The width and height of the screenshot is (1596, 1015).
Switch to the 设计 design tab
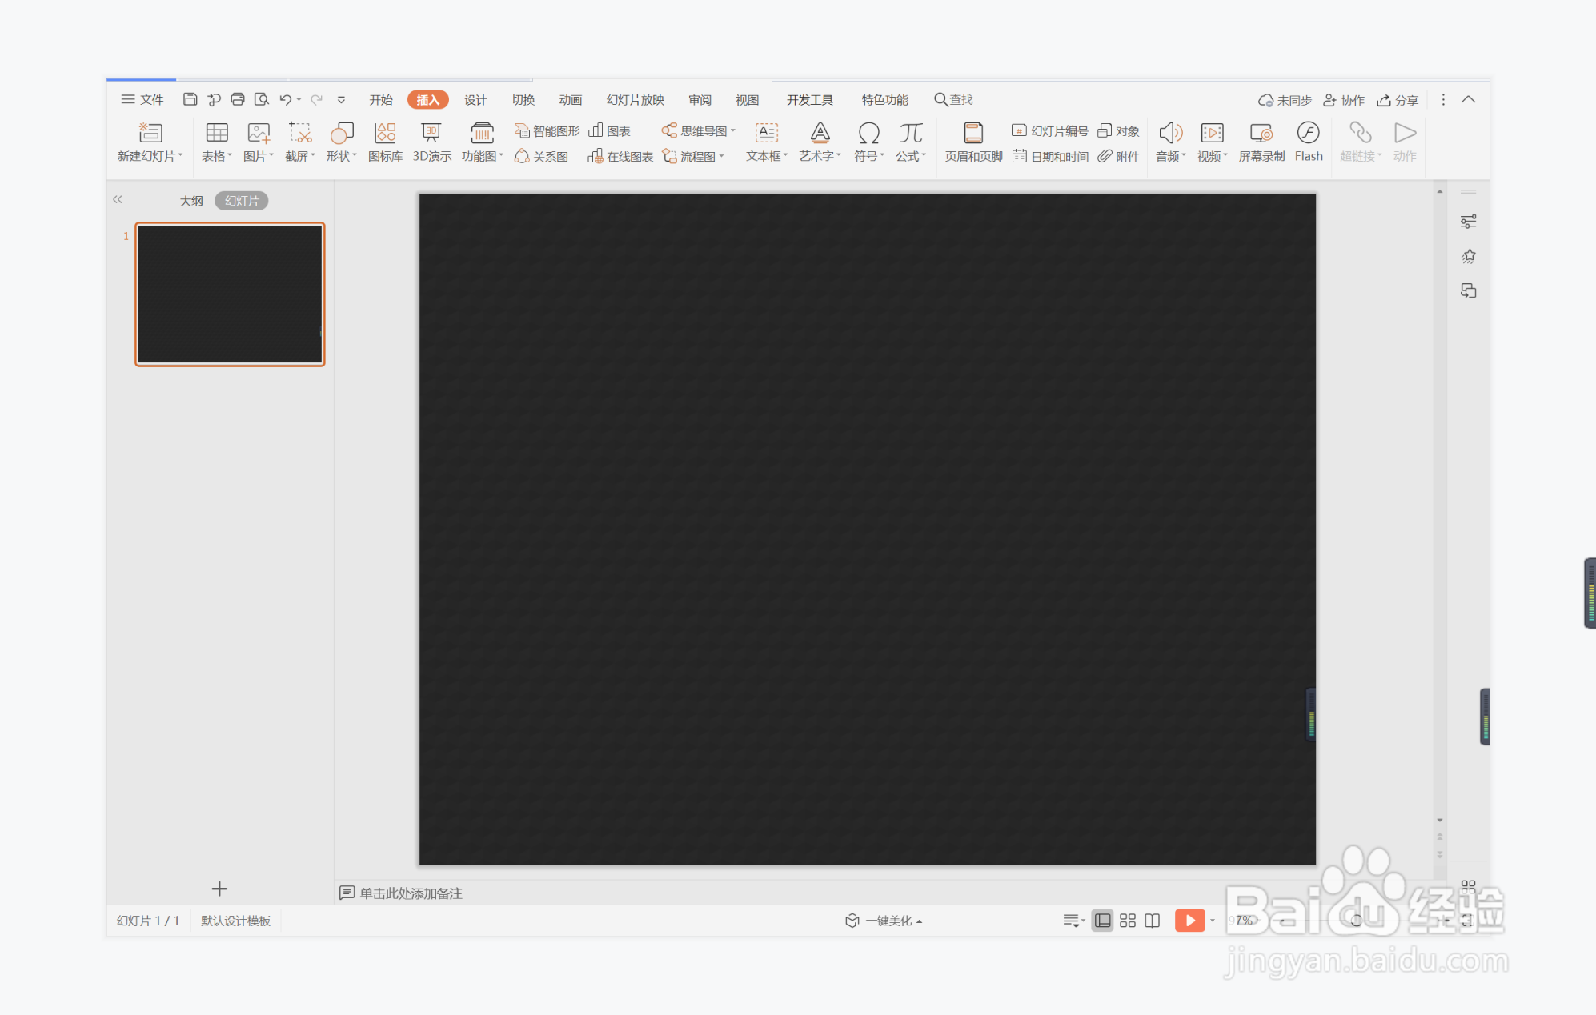click(x=475, y=99)
